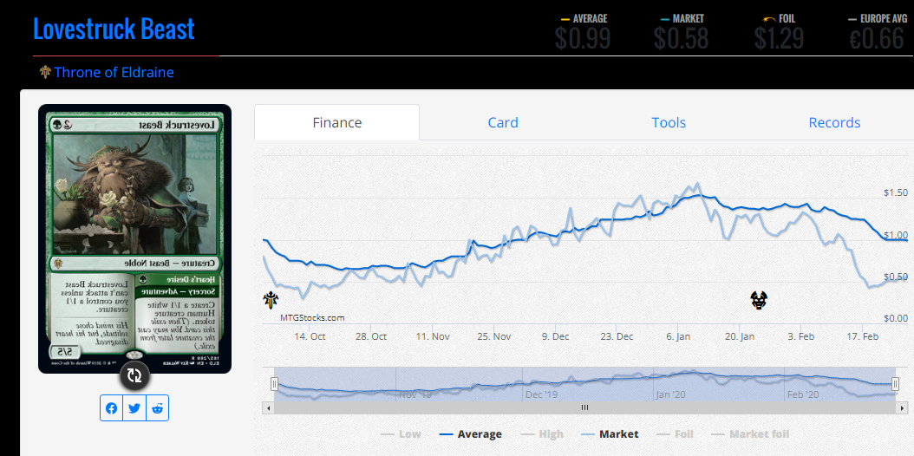This screenshot has height=456, width=914.
Task: Click left range handle of navigator
Action: (x=274, y=384)
